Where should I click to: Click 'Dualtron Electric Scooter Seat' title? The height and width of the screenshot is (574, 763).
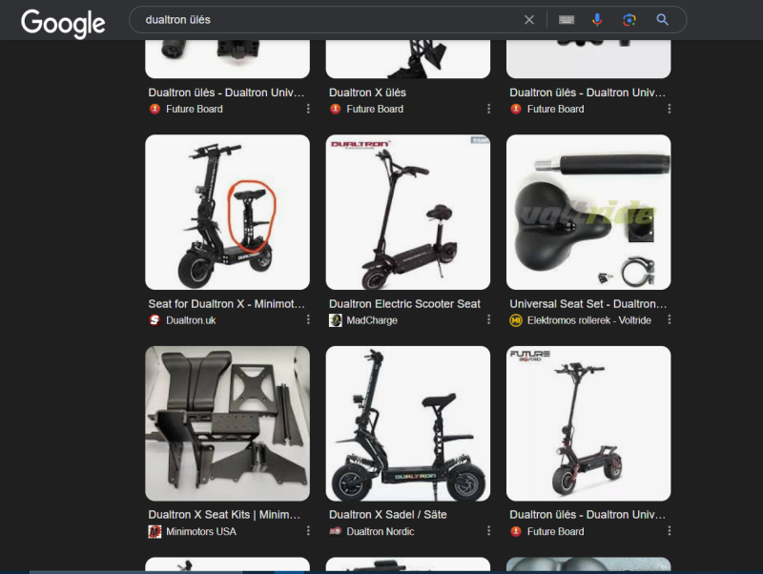[404, 304]
